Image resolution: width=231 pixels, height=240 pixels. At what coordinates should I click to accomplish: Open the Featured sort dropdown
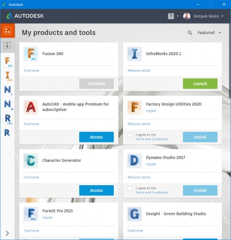[209, 33]
